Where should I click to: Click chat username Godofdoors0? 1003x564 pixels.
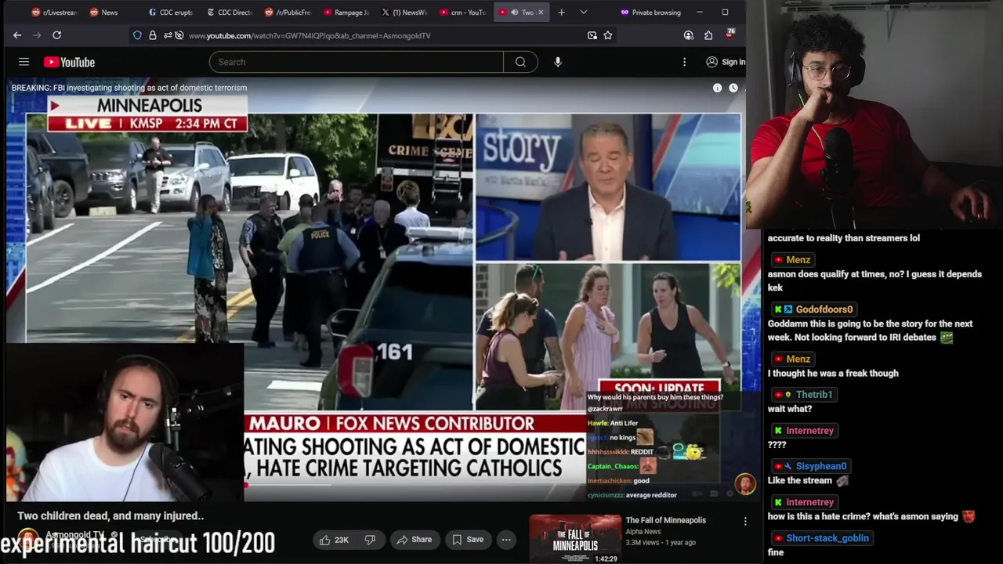tap(824, 309)
